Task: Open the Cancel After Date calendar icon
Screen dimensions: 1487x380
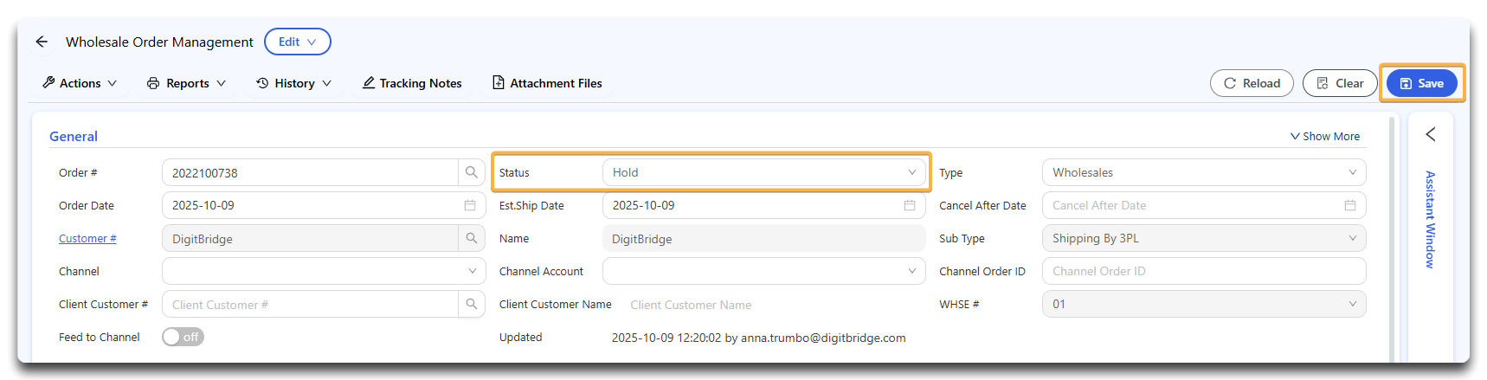Action: (x=1349, y=205)
